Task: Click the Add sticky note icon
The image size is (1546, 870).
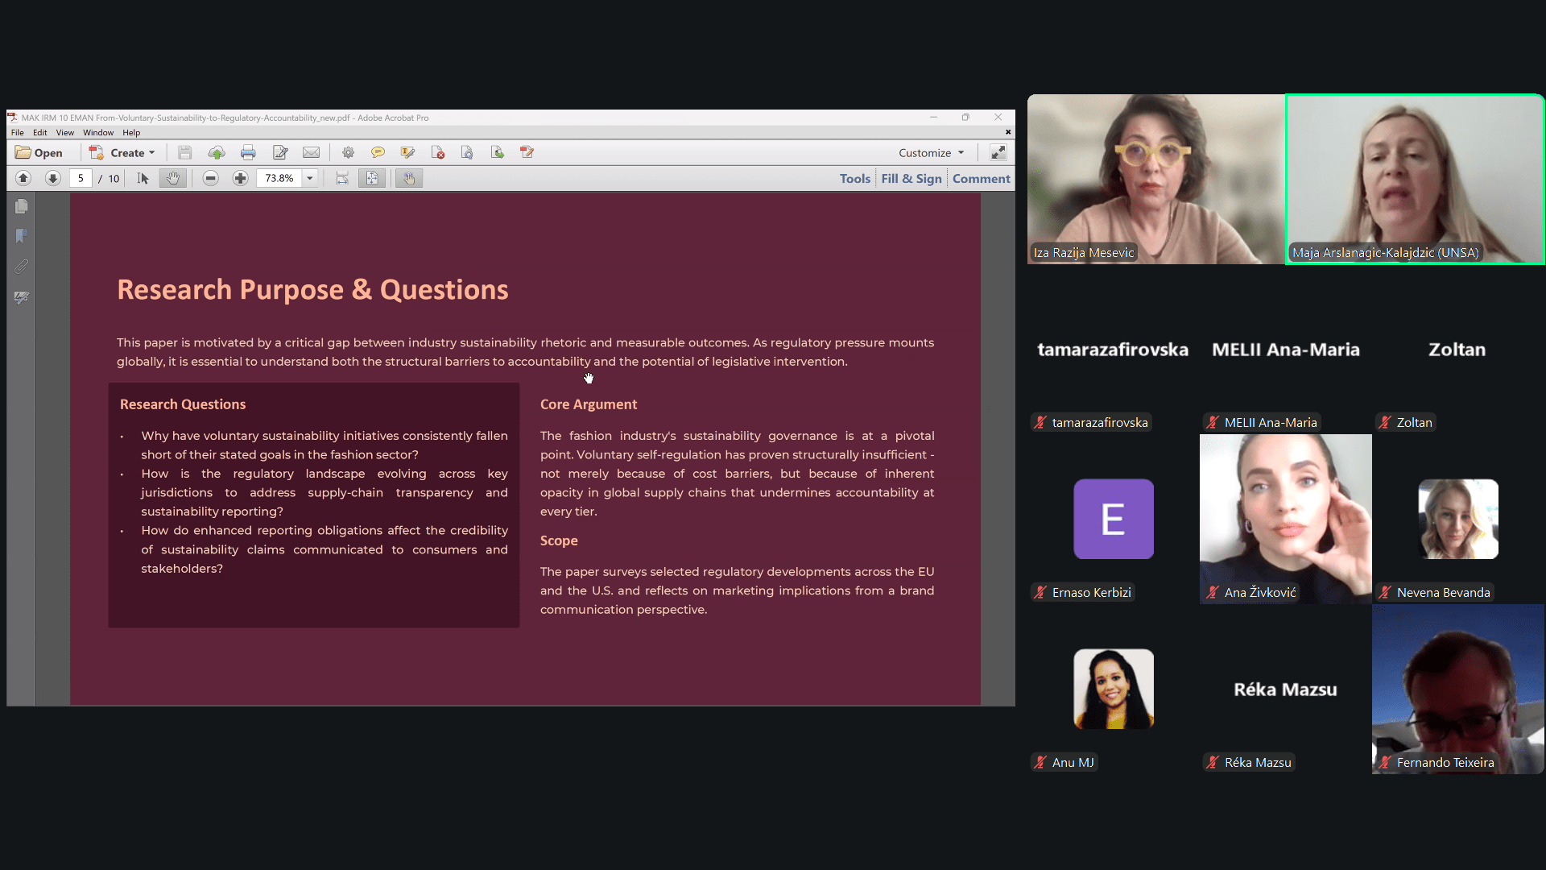Action: pos(378,152)
